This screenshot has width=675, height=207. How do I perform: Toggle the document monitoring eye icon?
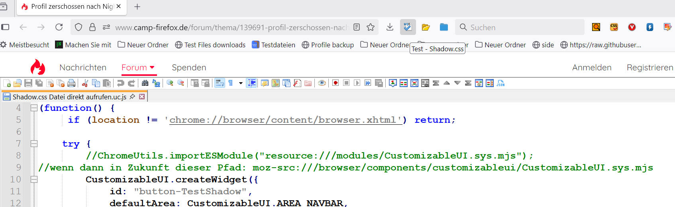(x=322, y=83)
